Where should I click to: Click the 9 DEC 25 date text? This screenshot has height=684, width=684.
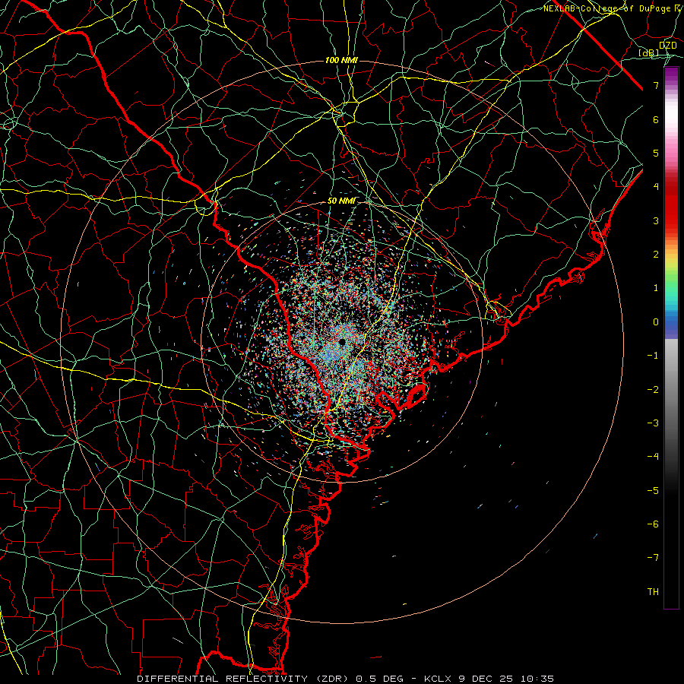click(487, 679)
